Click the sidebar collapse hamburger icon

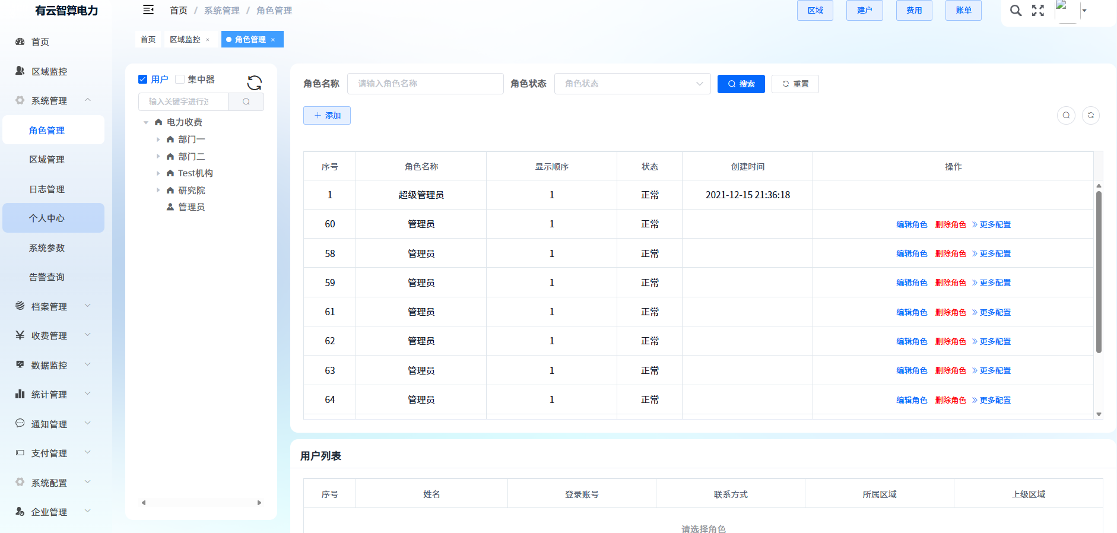[x=148, y=10]
